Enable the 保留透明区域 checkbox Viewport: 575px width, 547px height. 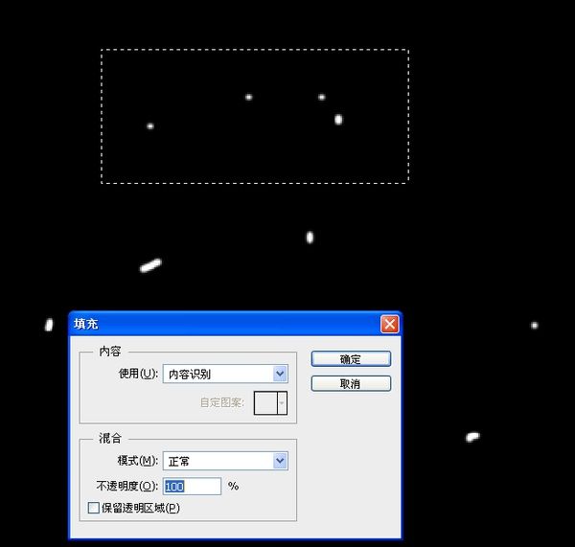click(x=94, y=508)
